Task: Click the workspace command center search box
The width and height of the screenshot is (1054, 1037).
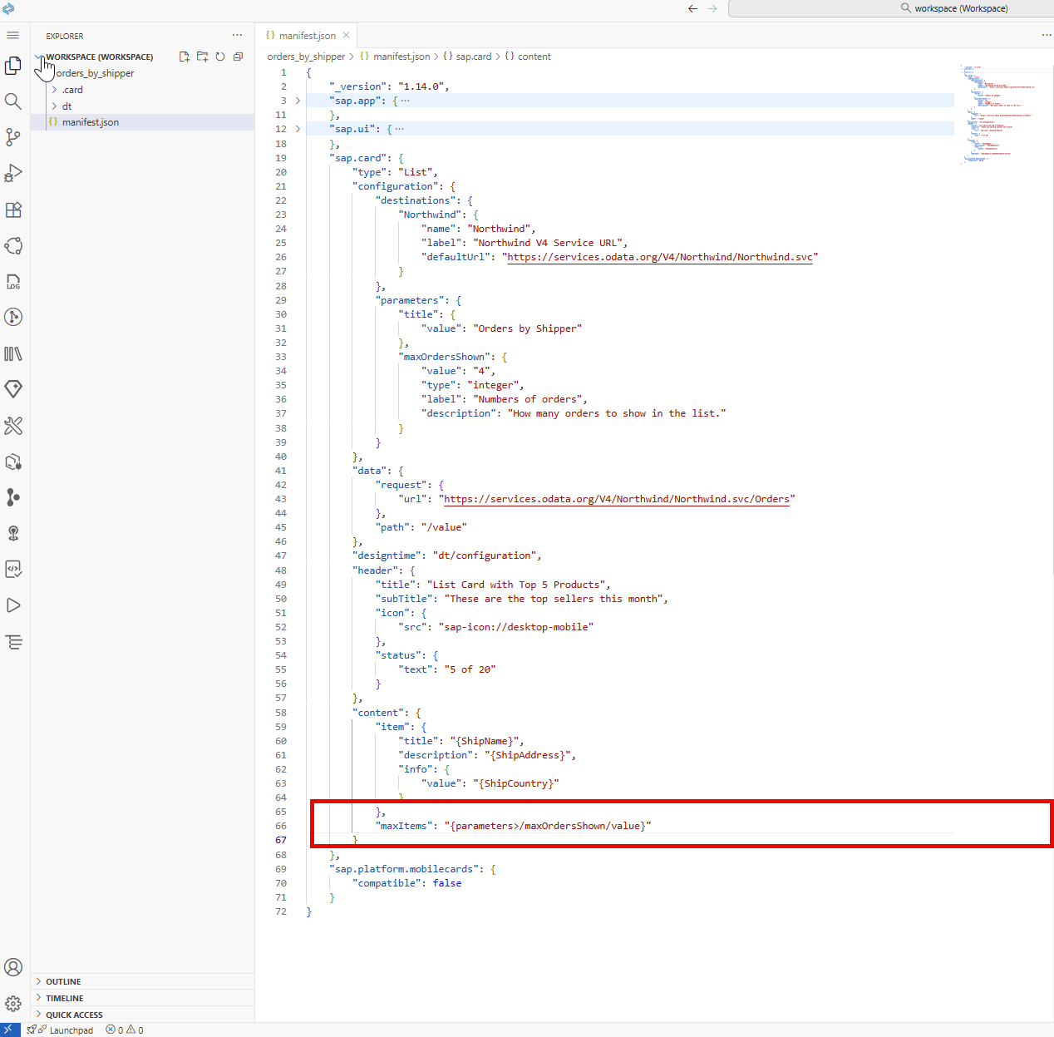Action: [x=891, y=8]
